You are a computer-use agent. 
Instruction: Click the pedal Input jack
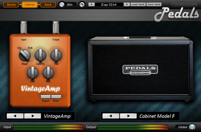(24, 27)
